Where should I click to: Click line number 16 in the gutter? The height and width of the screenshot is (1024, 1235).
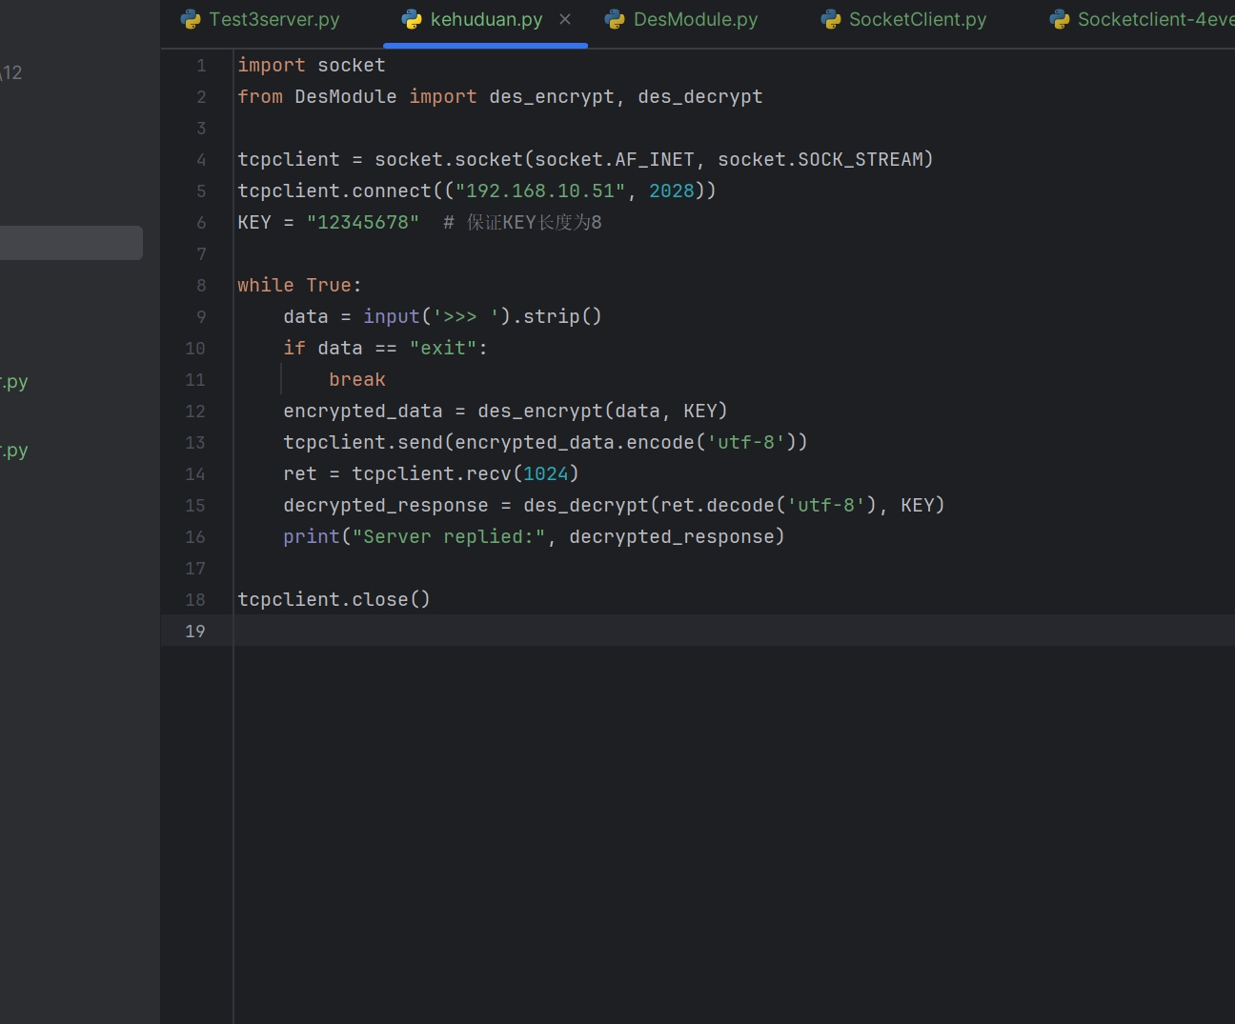[195, 536]
